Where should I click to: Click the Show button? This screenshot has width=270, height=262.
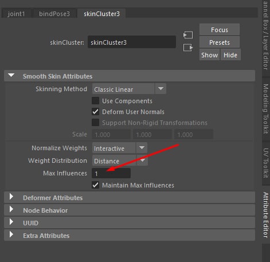(x=209, y=55)
